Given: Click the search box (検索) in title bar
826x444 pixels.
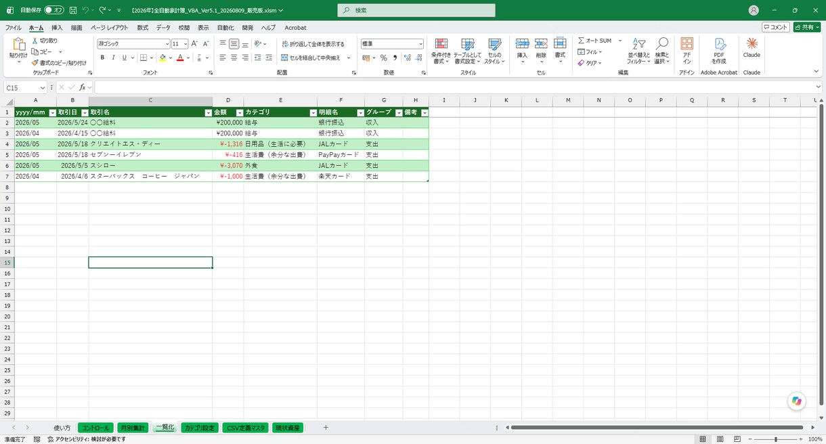Looking at the screenshot, I should pos(416,10).
